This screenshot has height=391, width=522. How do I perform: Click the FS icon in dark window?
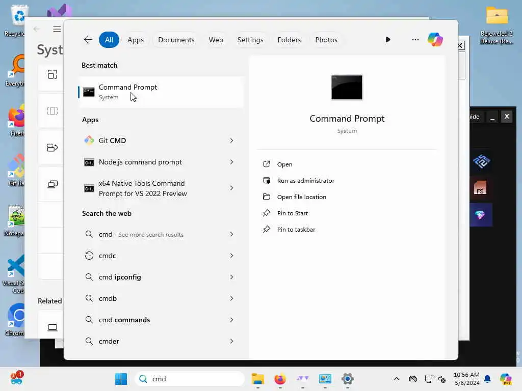tap(480, 188)
